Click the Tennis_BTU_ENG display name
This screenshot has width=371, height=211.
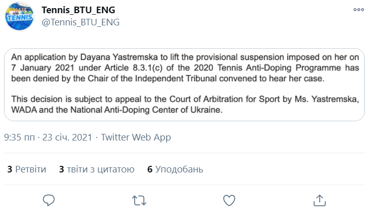click(x=78, y=10)
